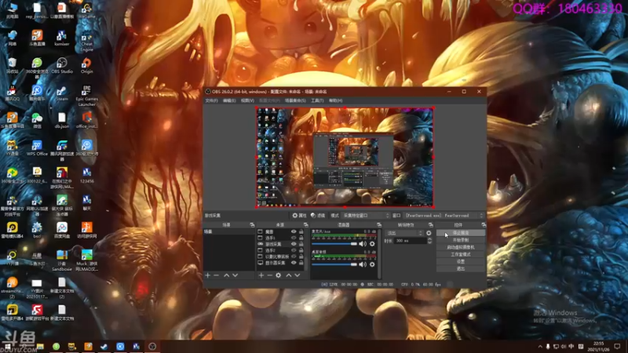The width and height of the screenshot is (628, 353).
Task: Open the capture Mode dropdown in source toolbar
Action: (x=366, y=215)
